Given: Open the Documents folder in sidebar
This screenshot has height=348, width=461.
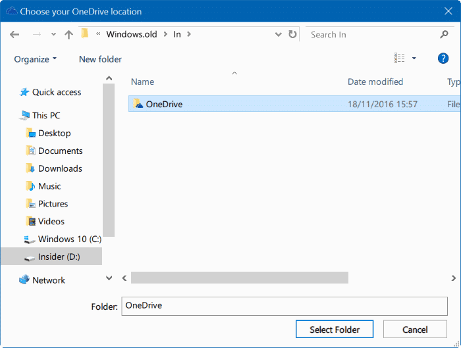Looking at the screenshot, I should pos(61,151).
